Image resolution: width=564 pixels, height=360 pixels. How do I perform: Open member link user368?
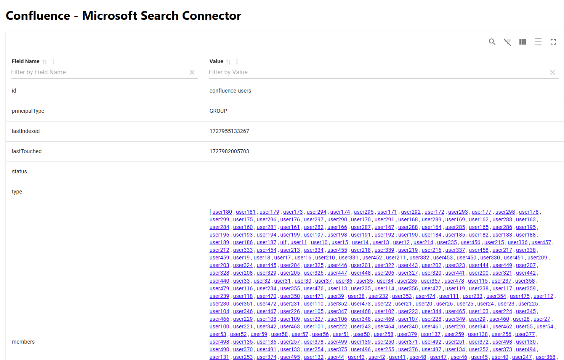point(546,357)
